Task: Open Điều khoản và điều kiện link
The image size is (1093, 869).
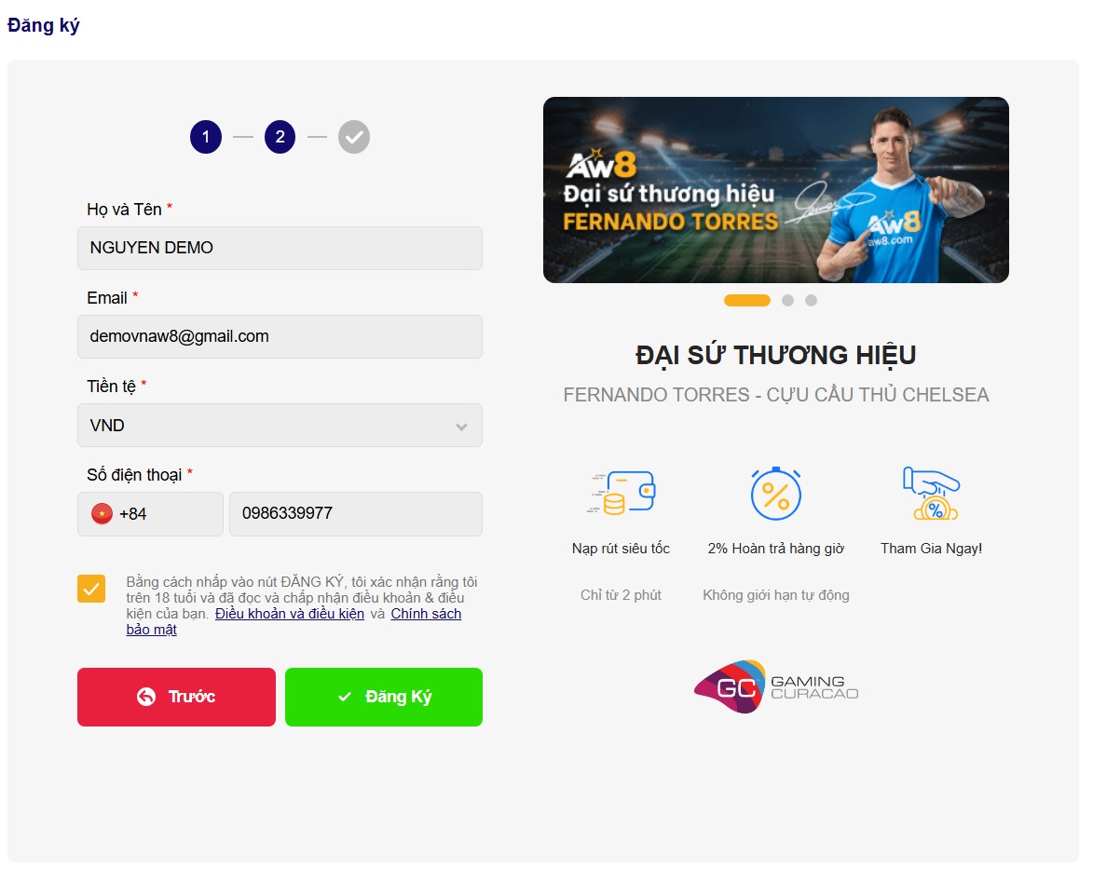Action: 289,614
